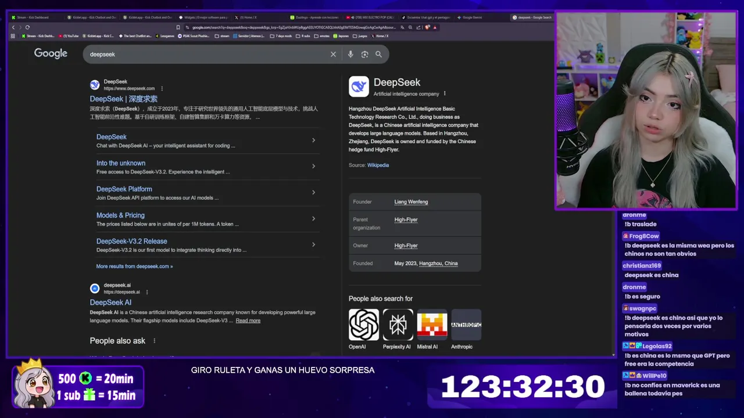Viewport: 744px width, 418px height.
Task: Expand the Into the unknown sitelink chevron
Action: [313, 166]
